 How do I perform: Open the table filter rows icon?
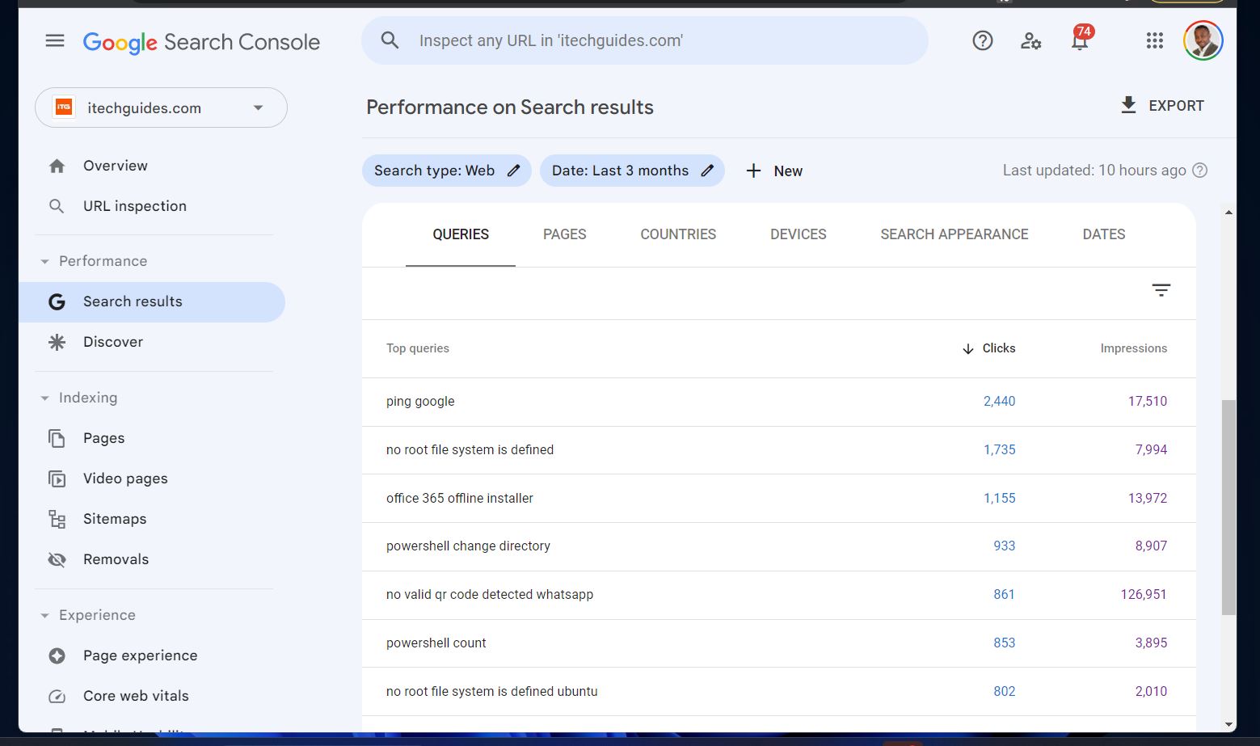tap(1161, 290)
